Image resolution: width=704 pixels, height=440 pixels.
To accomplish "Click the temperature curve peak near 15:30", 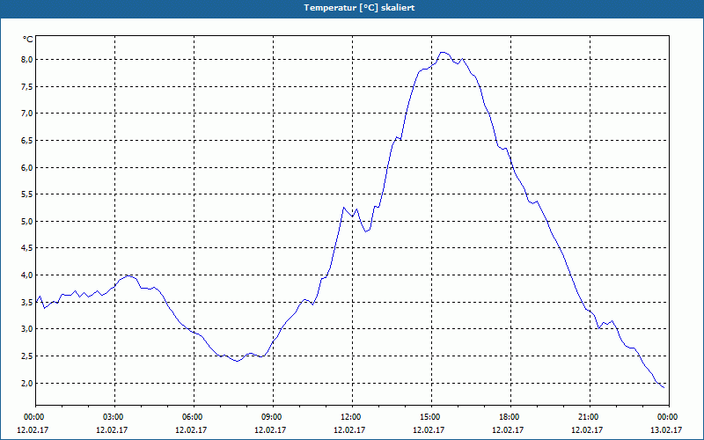I will click(444, 52).
